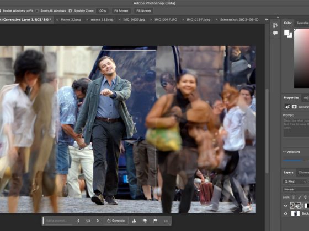Image resolution: width=309 pixels, height=231 pixels.
Task: Hide the Generative Layer 1 visibility eye
Action: coord(286,206)
